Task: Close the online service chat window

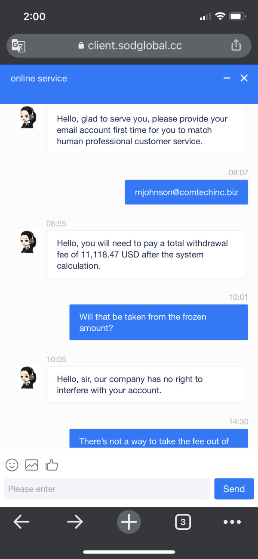Action: (244, 78)
